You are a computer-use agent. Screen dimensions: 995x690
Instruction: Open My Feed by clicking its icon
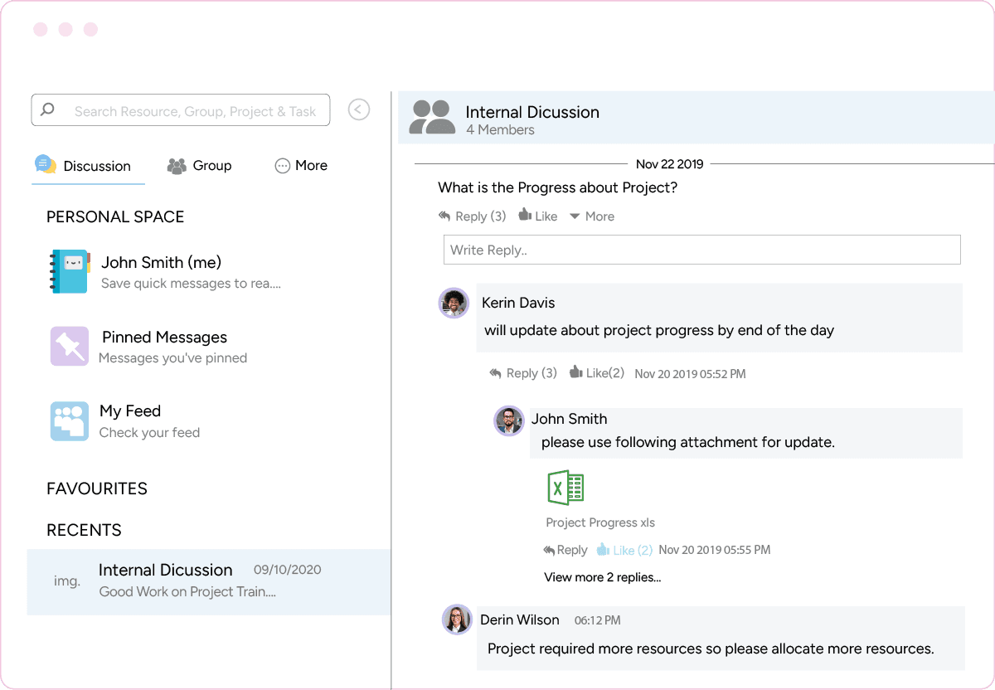[69, 420]
